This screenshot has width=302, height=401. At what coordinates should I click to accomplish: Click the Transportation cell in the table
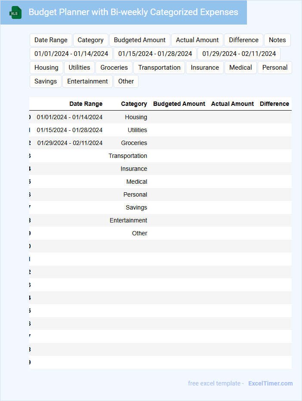pyautogui.click(x=128, y=156)
